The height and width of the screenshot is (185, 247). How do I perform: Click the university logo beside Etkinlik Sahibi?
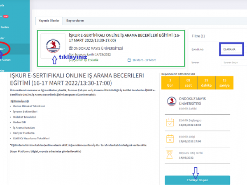point(172,101)
